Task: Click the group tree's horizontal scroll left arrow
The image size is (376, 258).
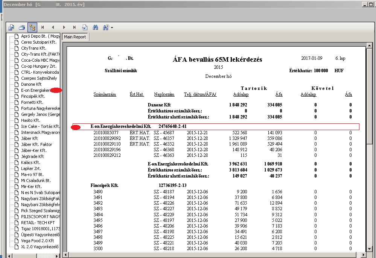Action: coord(9,256)
